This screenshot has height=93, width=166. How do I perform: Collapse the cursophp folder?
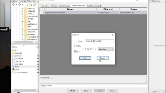[22, 34]
